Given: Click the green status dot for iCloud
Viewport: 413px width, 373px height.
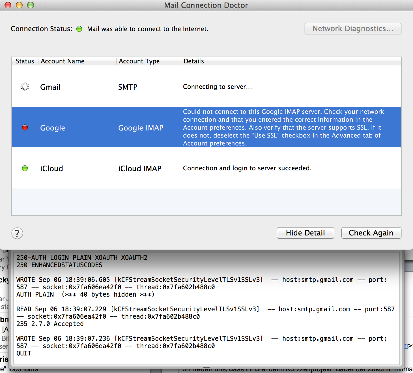Looking at the screenshot, I should point(25,168).
